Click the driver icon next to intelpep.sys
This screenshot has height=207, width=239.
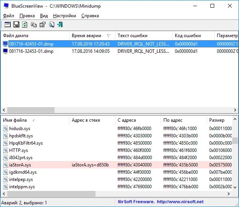[x=5, y=179]
